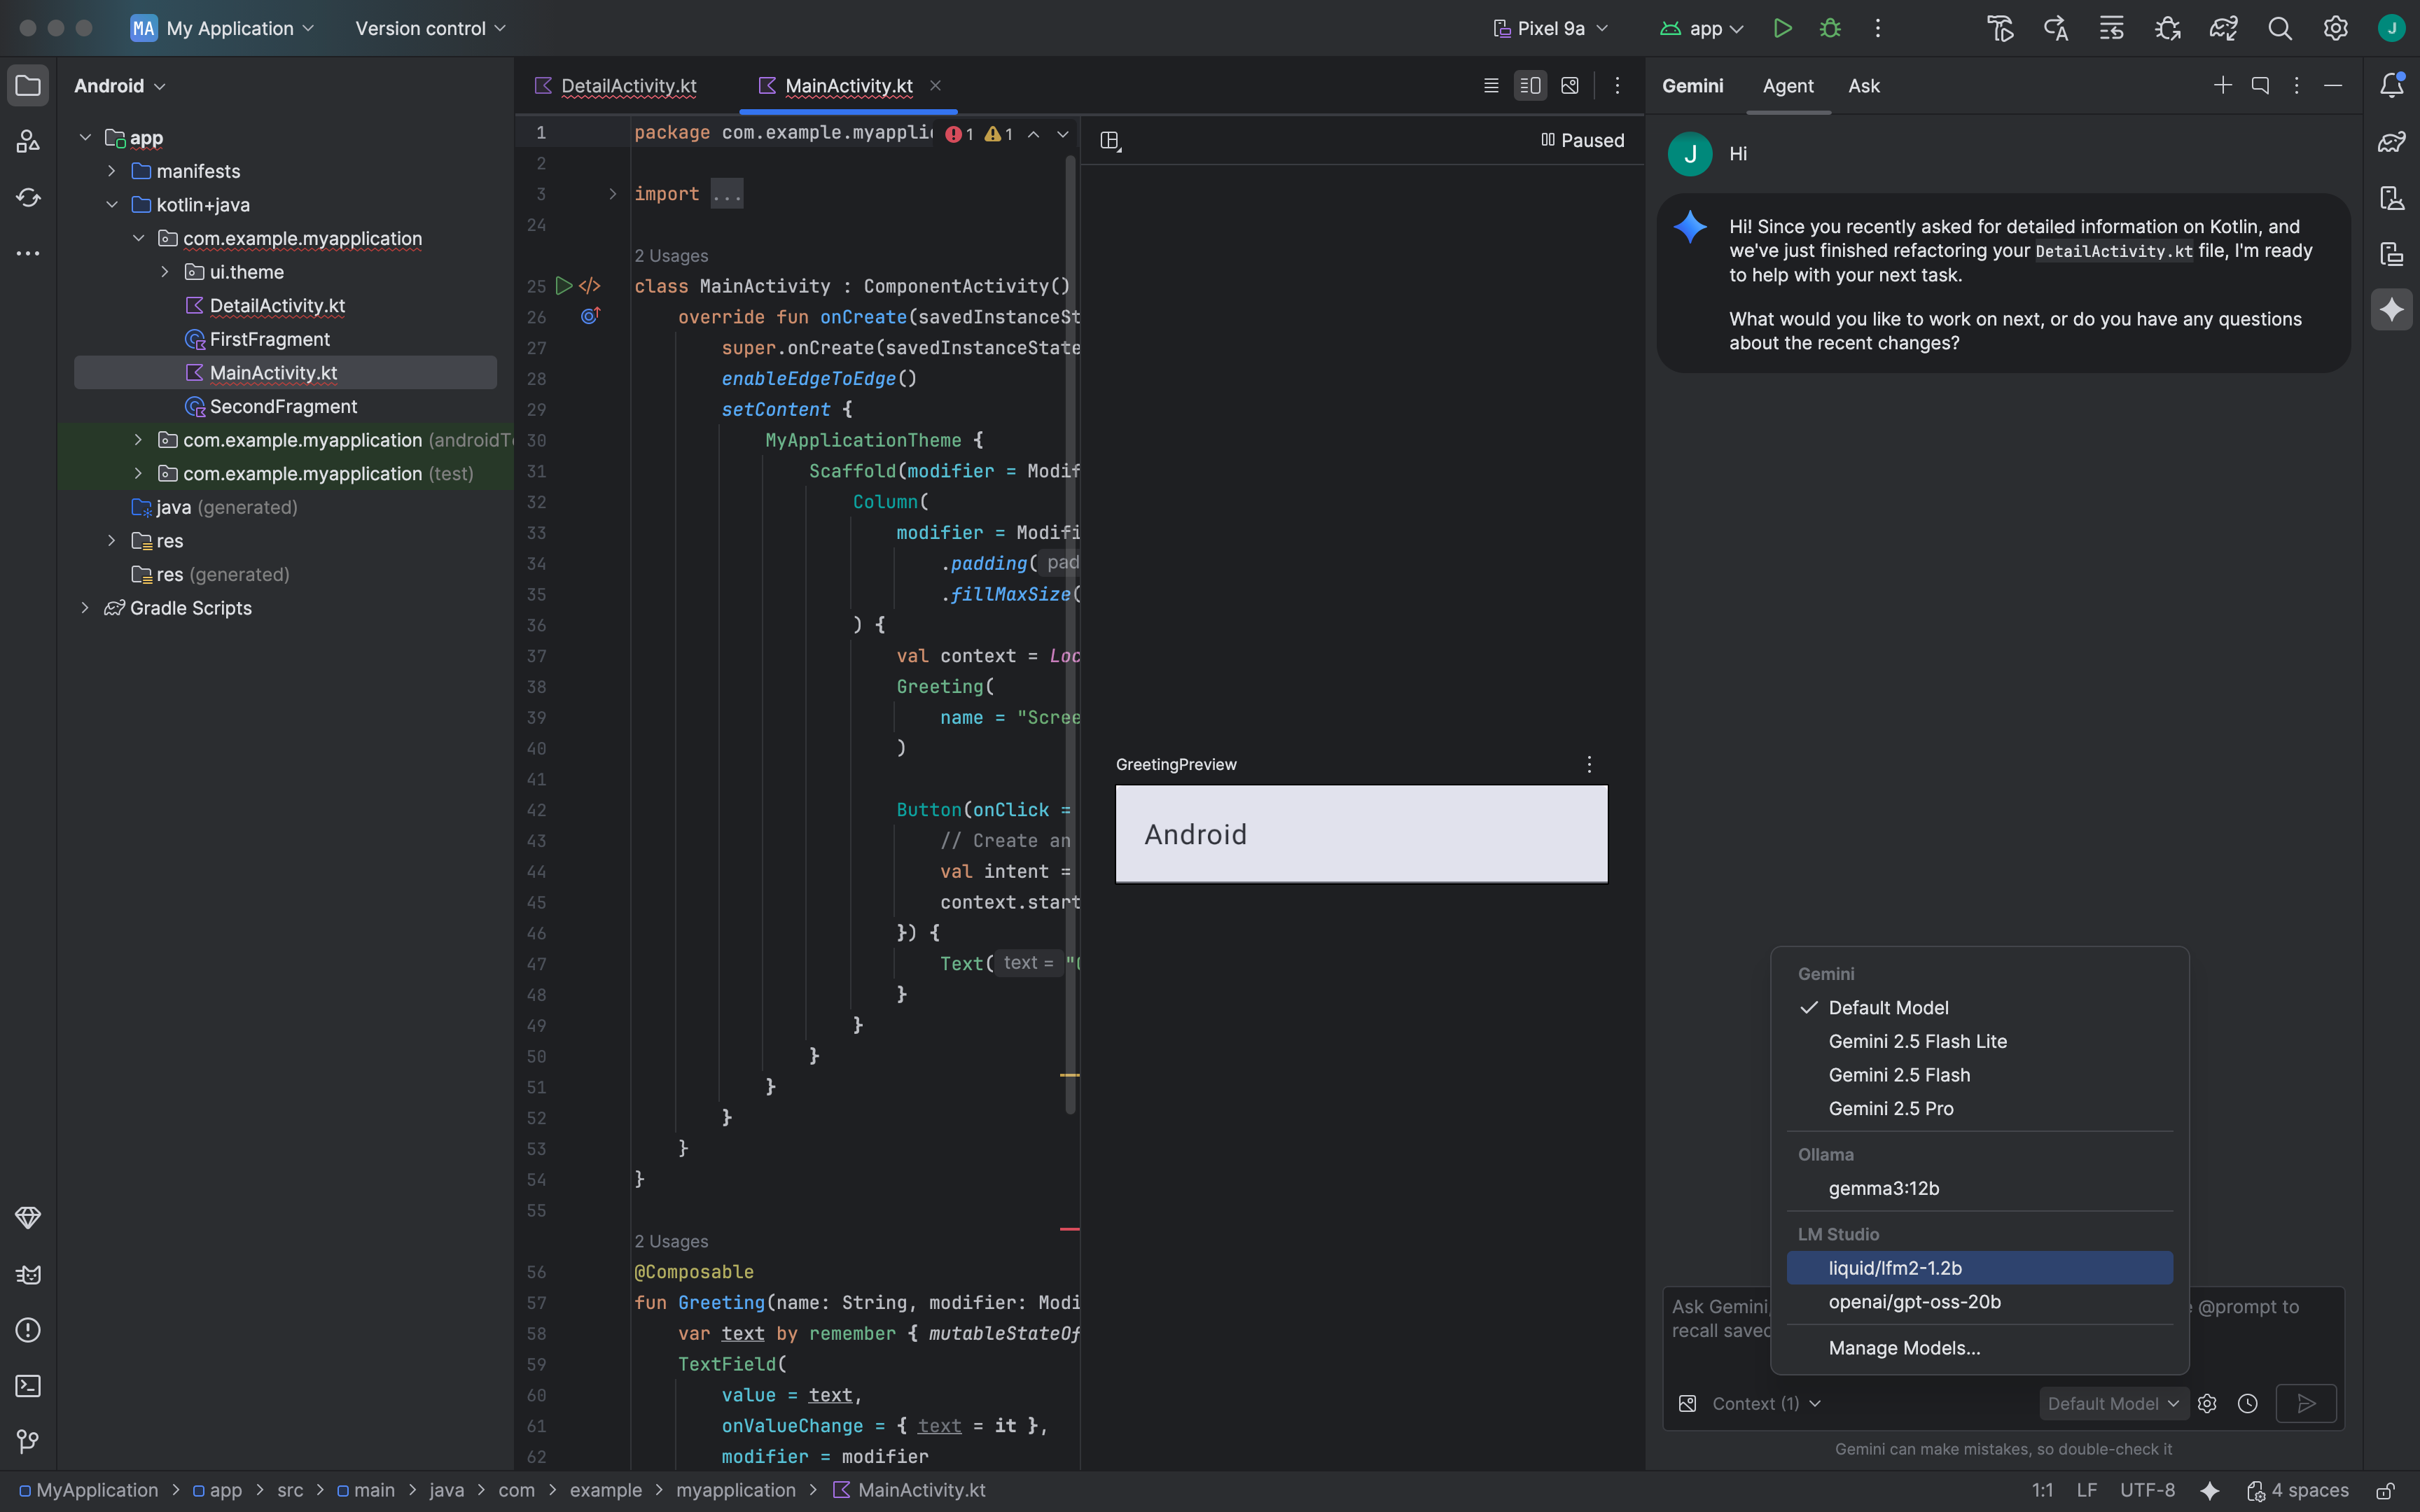Viewport: 2420px width, 1512px height.
Task: Resume the paused preview via Paused button
Action: point(1583,139)
